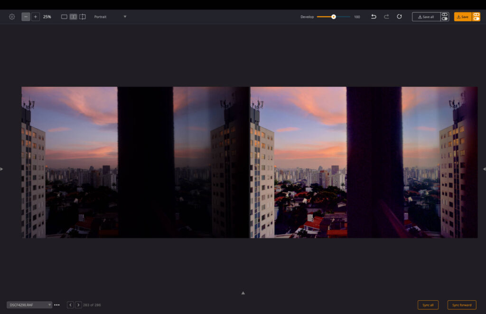Undo the last edit
This screenshot has height=314, width=486.
(374, 17)
